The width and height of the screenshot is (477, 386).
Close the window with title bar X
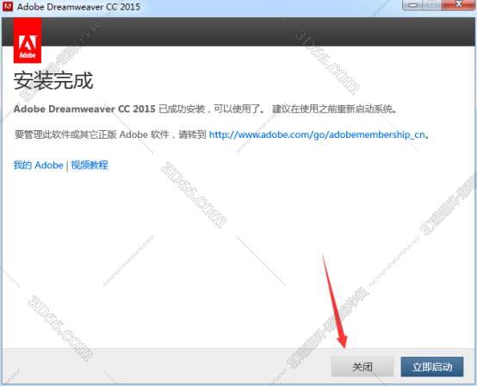click(x=458, y=4)
